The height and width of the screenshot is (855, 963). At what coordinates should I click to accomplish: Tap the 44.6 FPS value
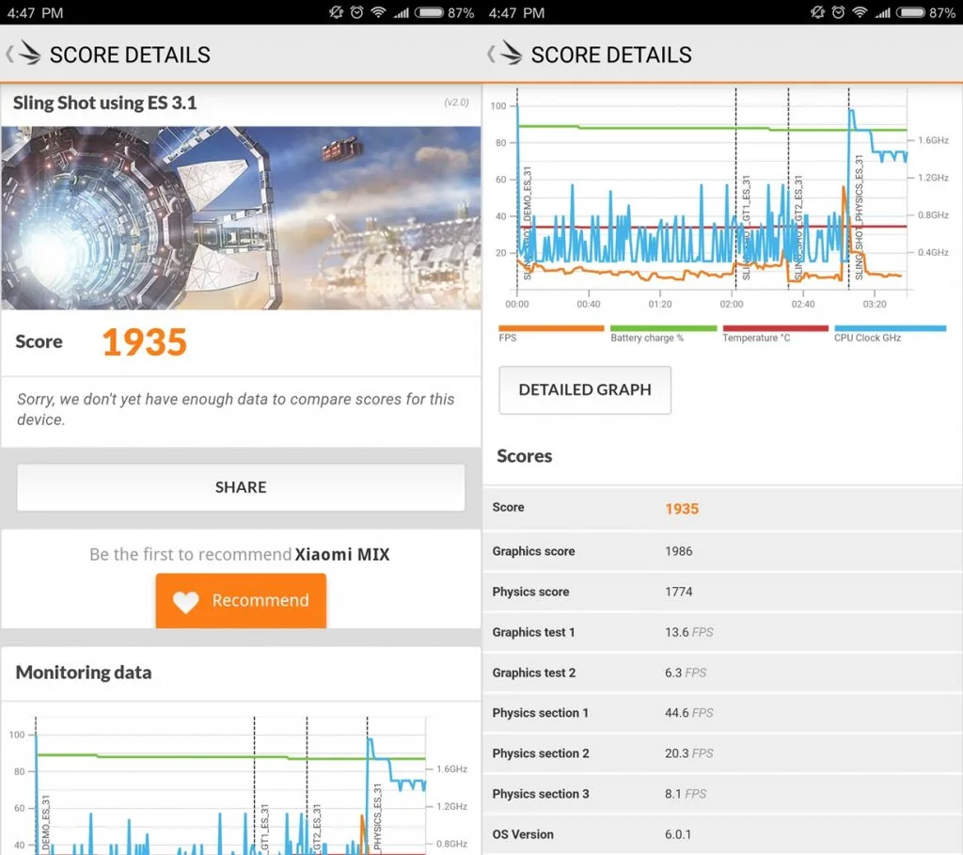(x=688, y=713)
